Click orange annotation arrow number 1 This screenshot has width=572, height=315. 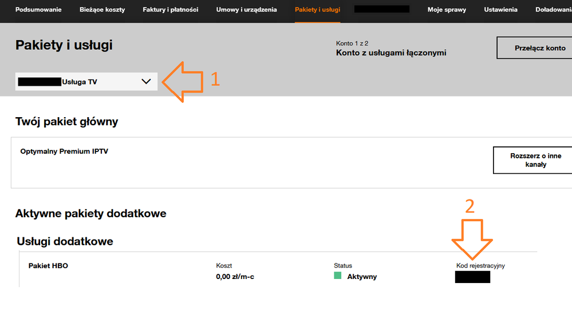[184, 82]
